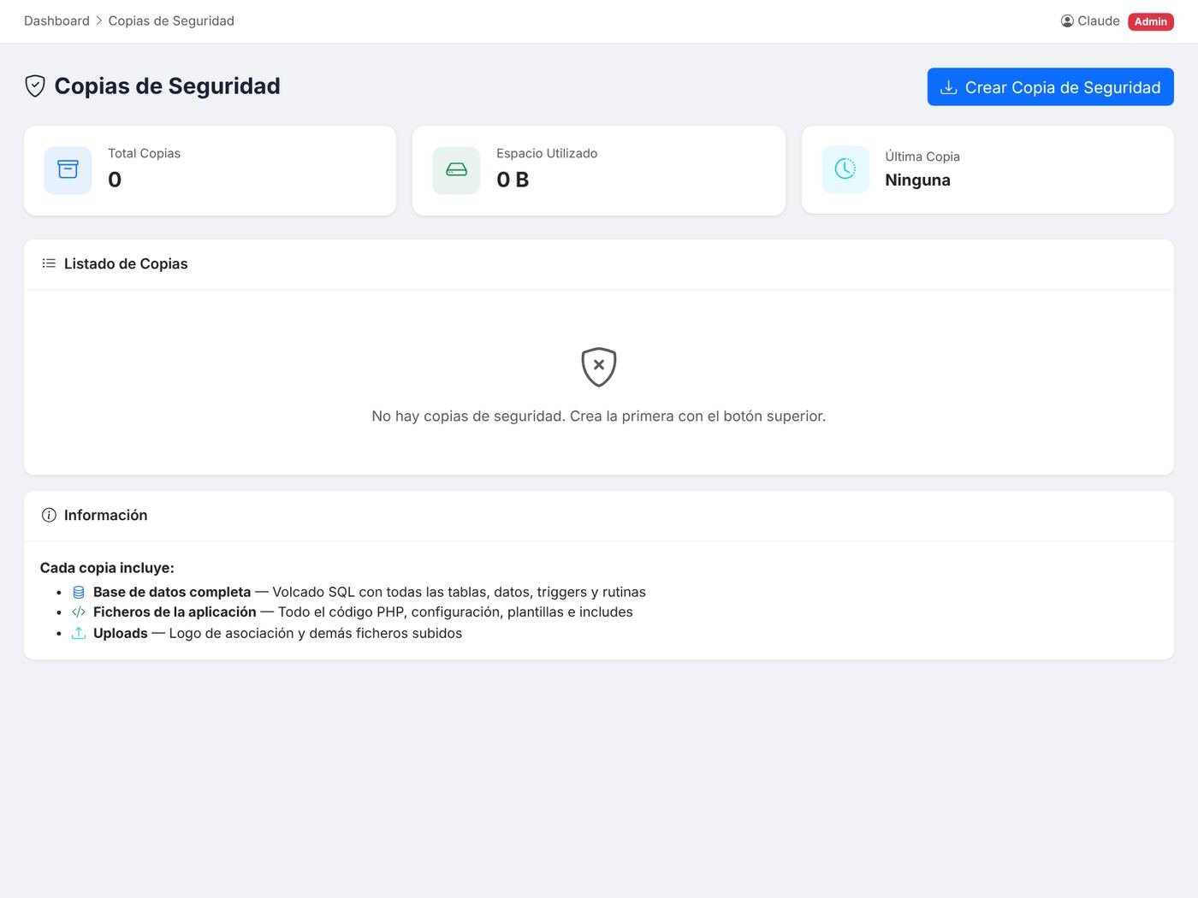The image size is (1198, 898).
Task: Click the archive box icon for Total Copias
Action: [68, 170]
